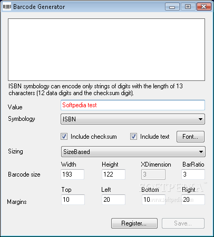Click the Bottom margin field
The image size is (214, 237).
pyautogui.click(x=153, y=200)
